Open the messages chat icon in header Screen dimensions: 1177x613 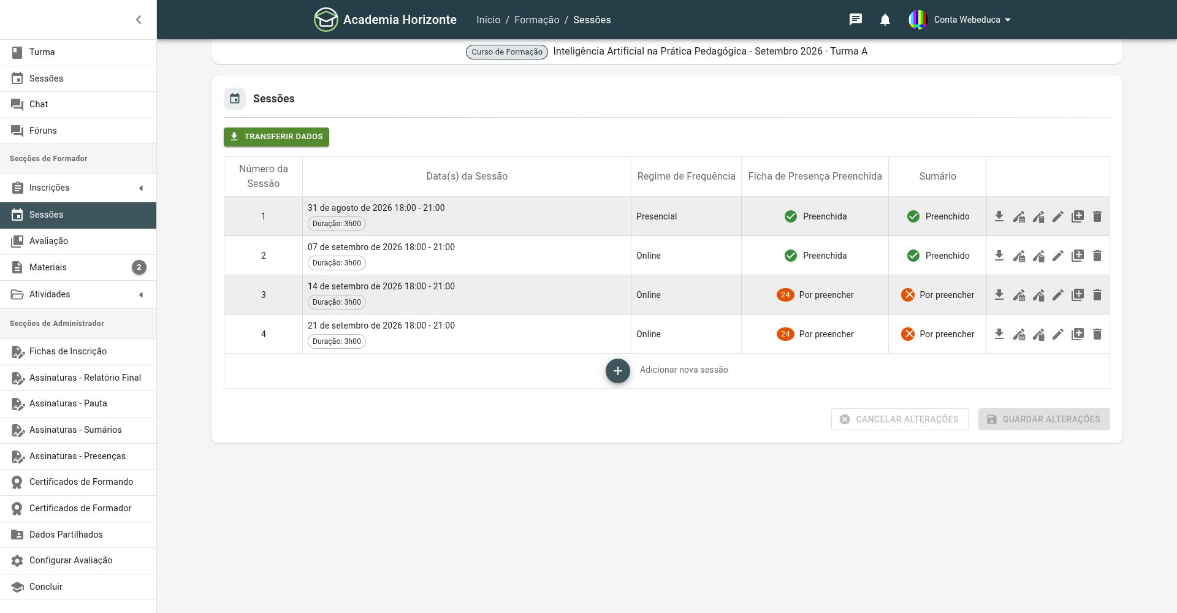click(x=856, y=20)
